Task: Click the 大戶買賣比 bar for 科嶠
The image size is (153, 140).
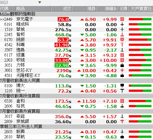Action: pyautogui.click(x=140, y=45)
